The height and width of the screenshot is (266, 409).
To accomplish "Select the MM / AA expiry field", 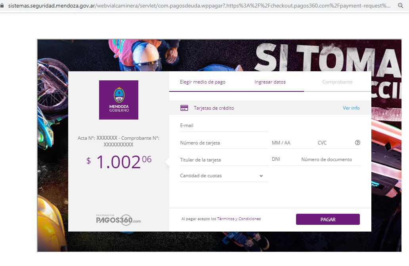I will pos(292,143).
